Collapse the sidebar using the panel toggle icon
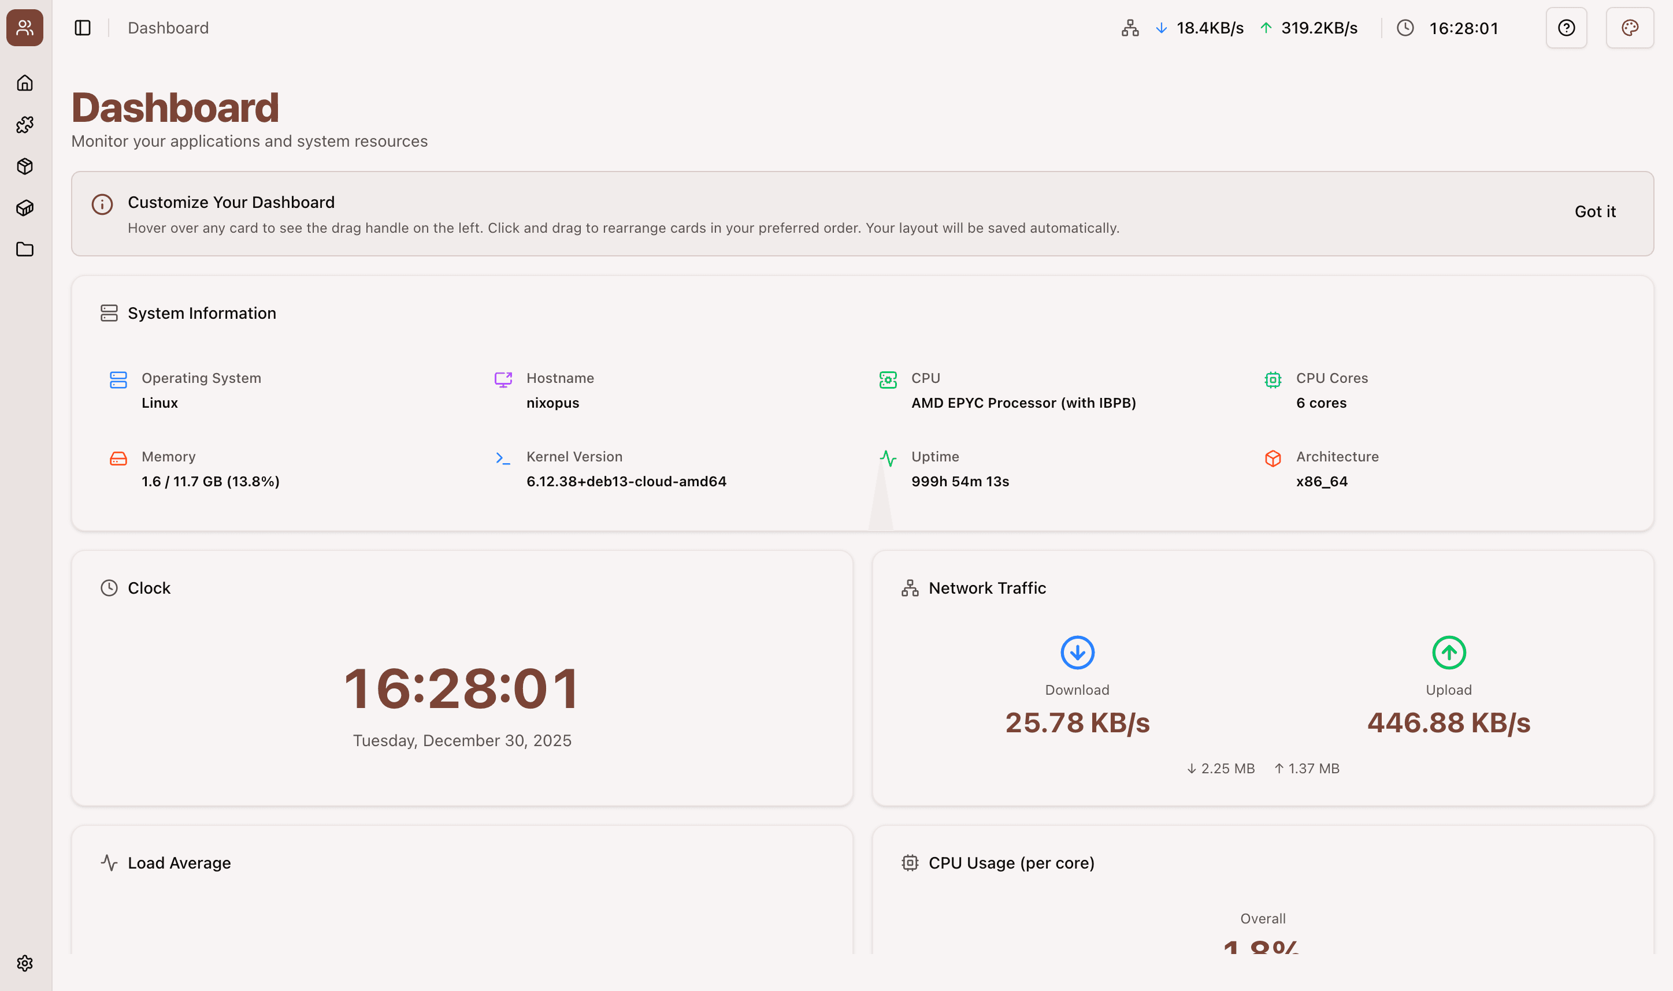The width and height of the screenshot is (1673, 991). tap(82, 27)
